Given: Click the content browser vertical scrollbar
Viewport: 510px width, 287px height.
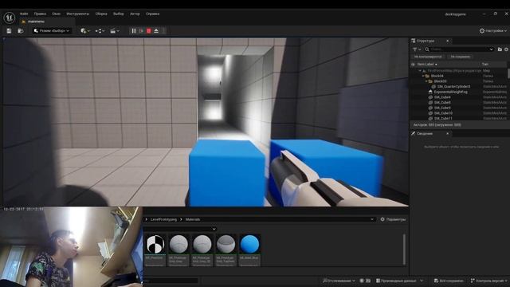Looking at the screenshot, I should coord(404,250).
